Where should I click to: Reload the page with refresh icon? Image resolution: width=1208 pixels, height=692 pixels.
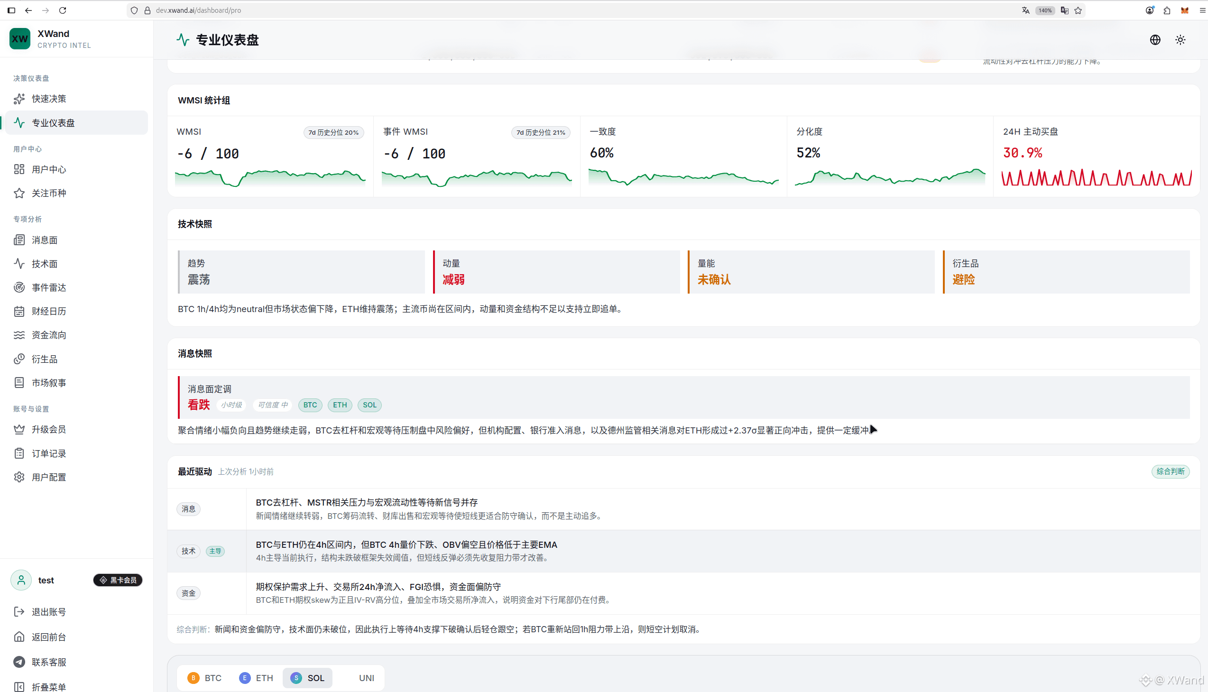coord(62,10)
